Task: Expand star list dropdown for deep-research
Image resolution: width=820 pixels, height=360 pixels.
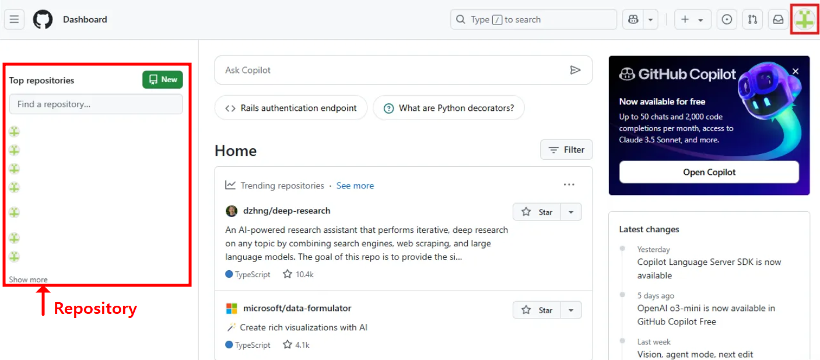Action: point(572,212)
